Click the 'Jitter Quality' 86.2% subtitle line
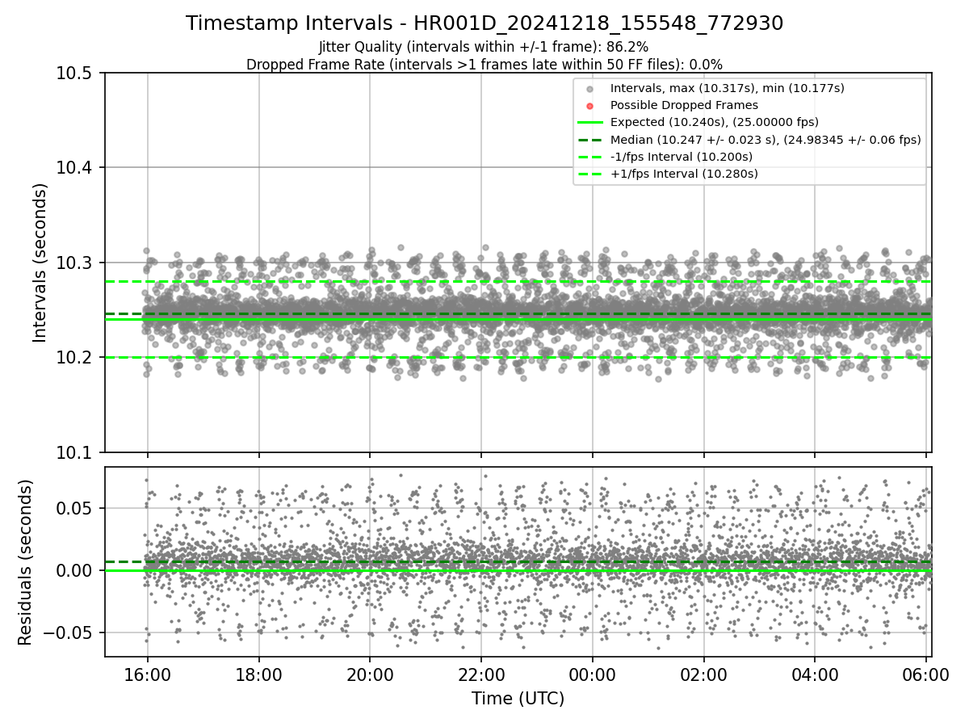 (484, 47)
